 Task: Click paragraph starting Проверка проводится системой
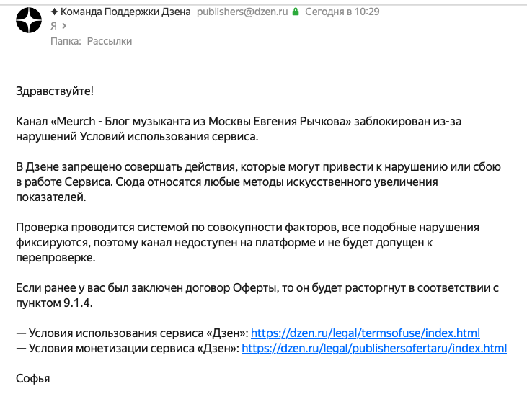(x=247, y=242)
